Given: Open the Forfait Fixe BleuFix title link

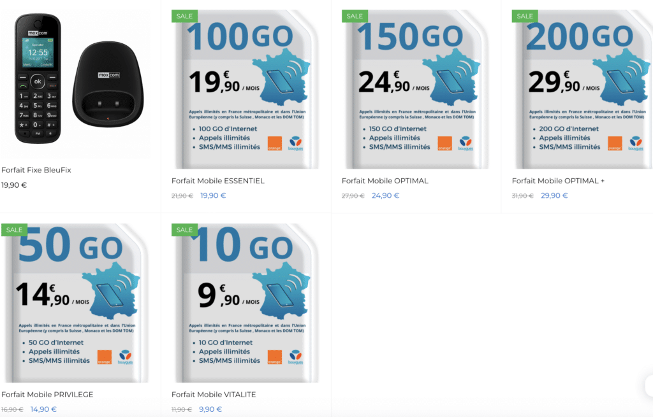Looking at the screenshot, I should pyautogui.click(x=35, y=170).
